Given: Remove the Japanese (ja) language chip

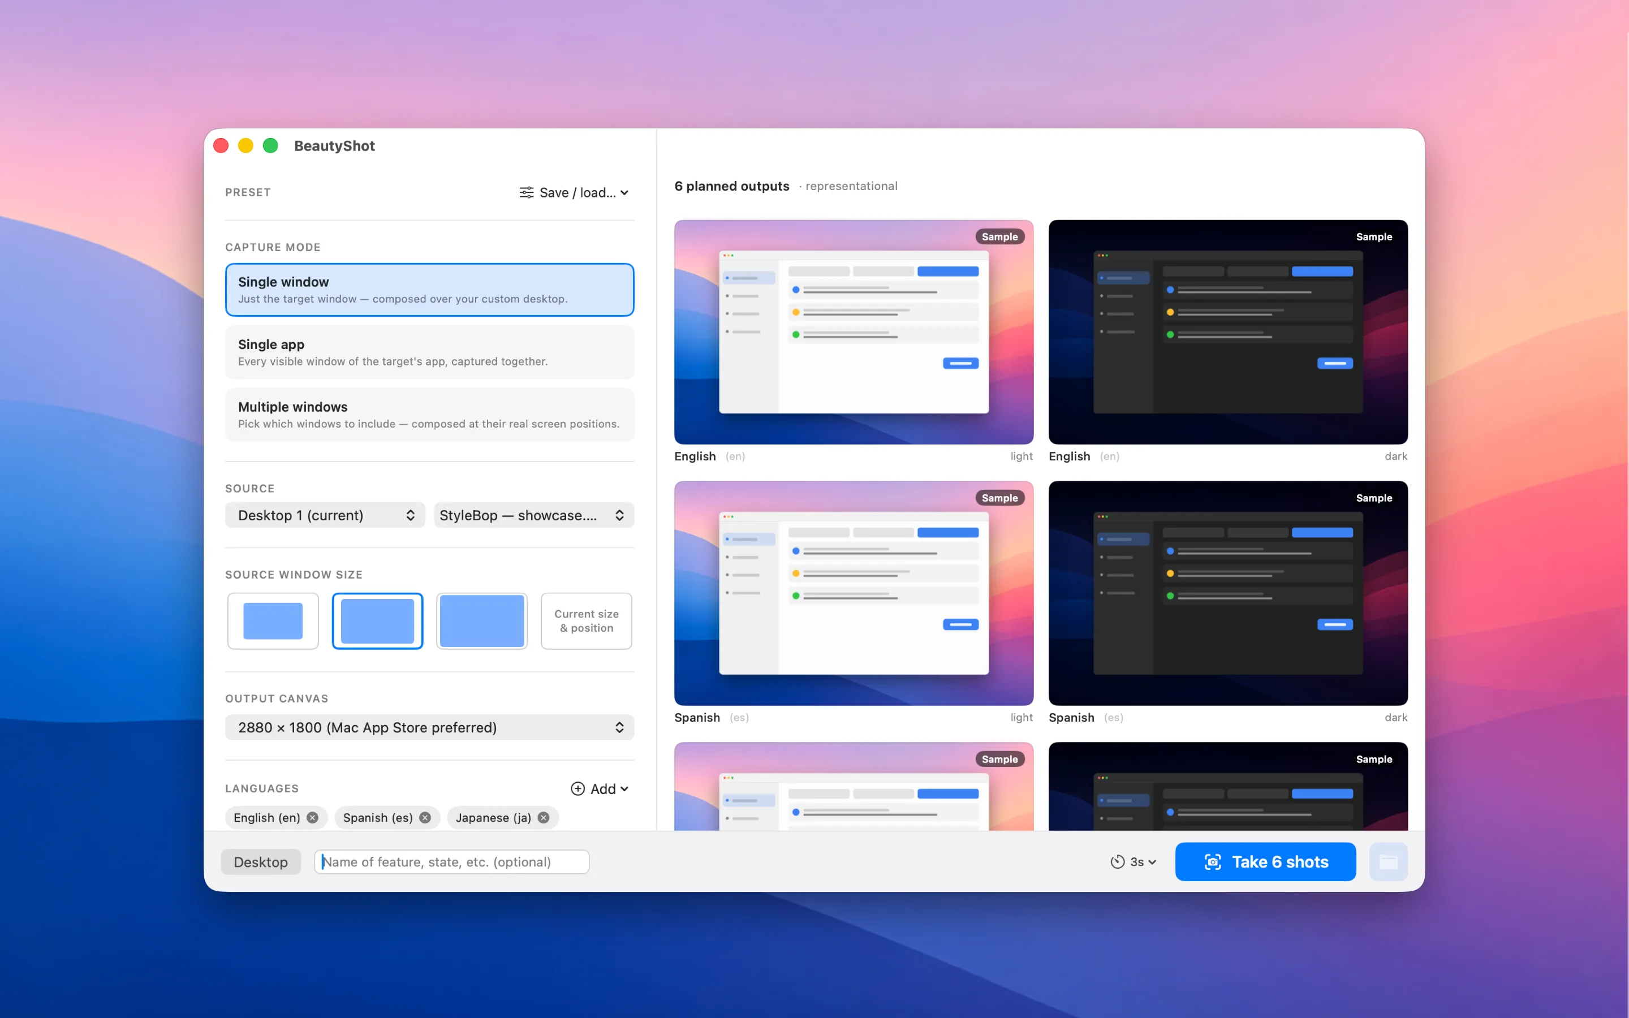Looking at the screenshot, I should click(543, 817).
